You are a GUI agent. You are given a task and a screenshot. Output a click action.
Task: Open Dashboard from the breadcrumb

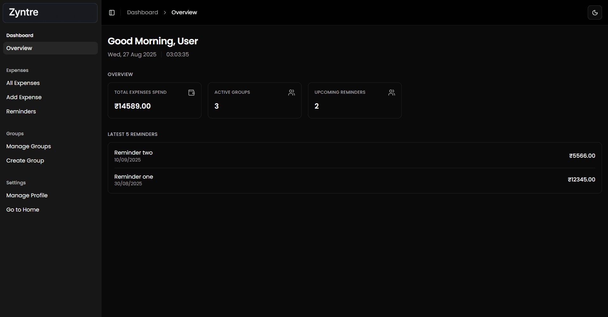(142, 12)
